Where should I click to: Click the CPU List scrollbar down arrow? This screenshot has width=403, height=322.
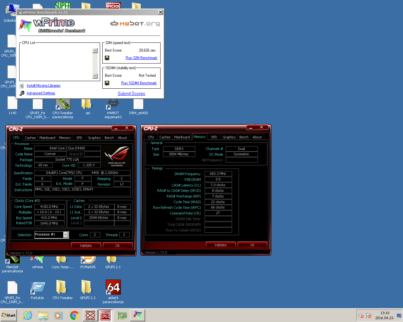[x=95, y=76]
